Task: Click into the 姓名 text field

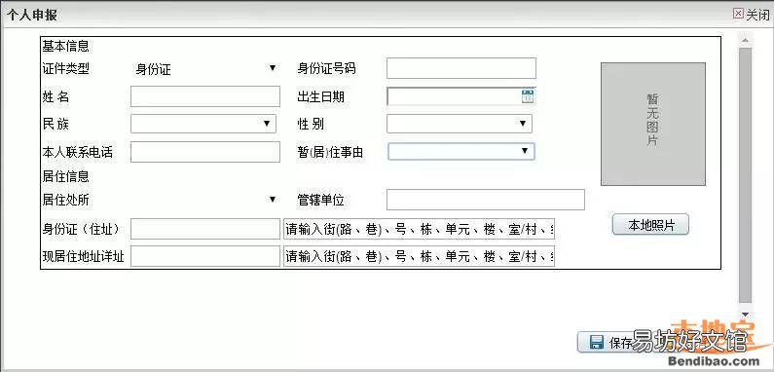Action: pyautogui.click(x=205, y=96)
